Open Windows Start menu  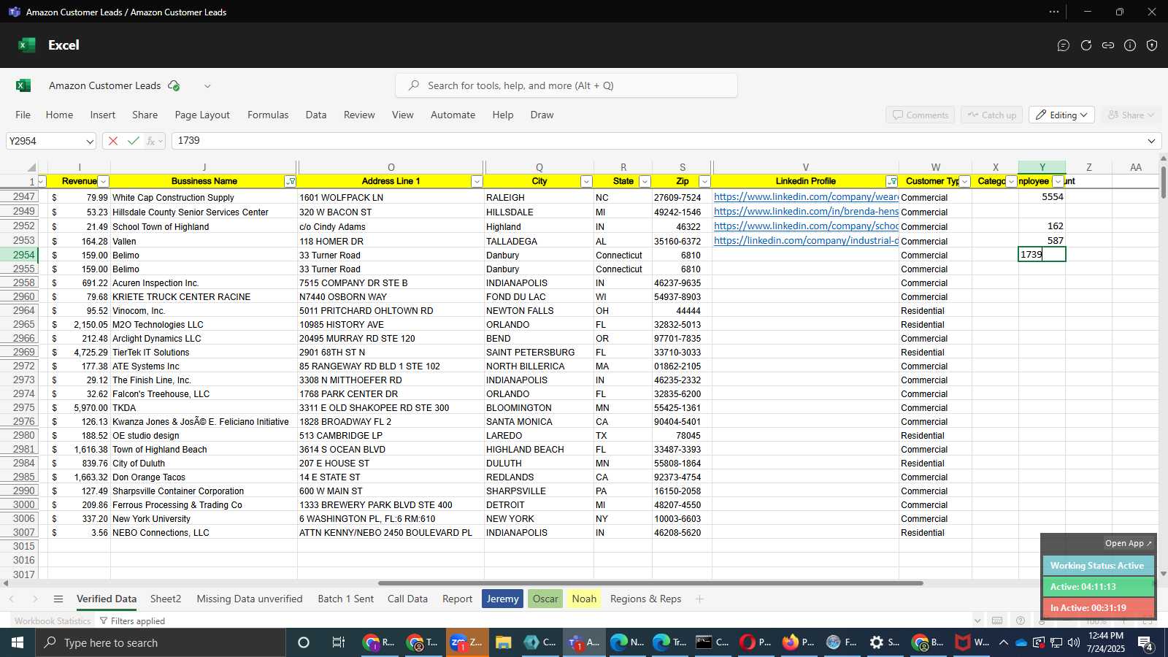18,642
